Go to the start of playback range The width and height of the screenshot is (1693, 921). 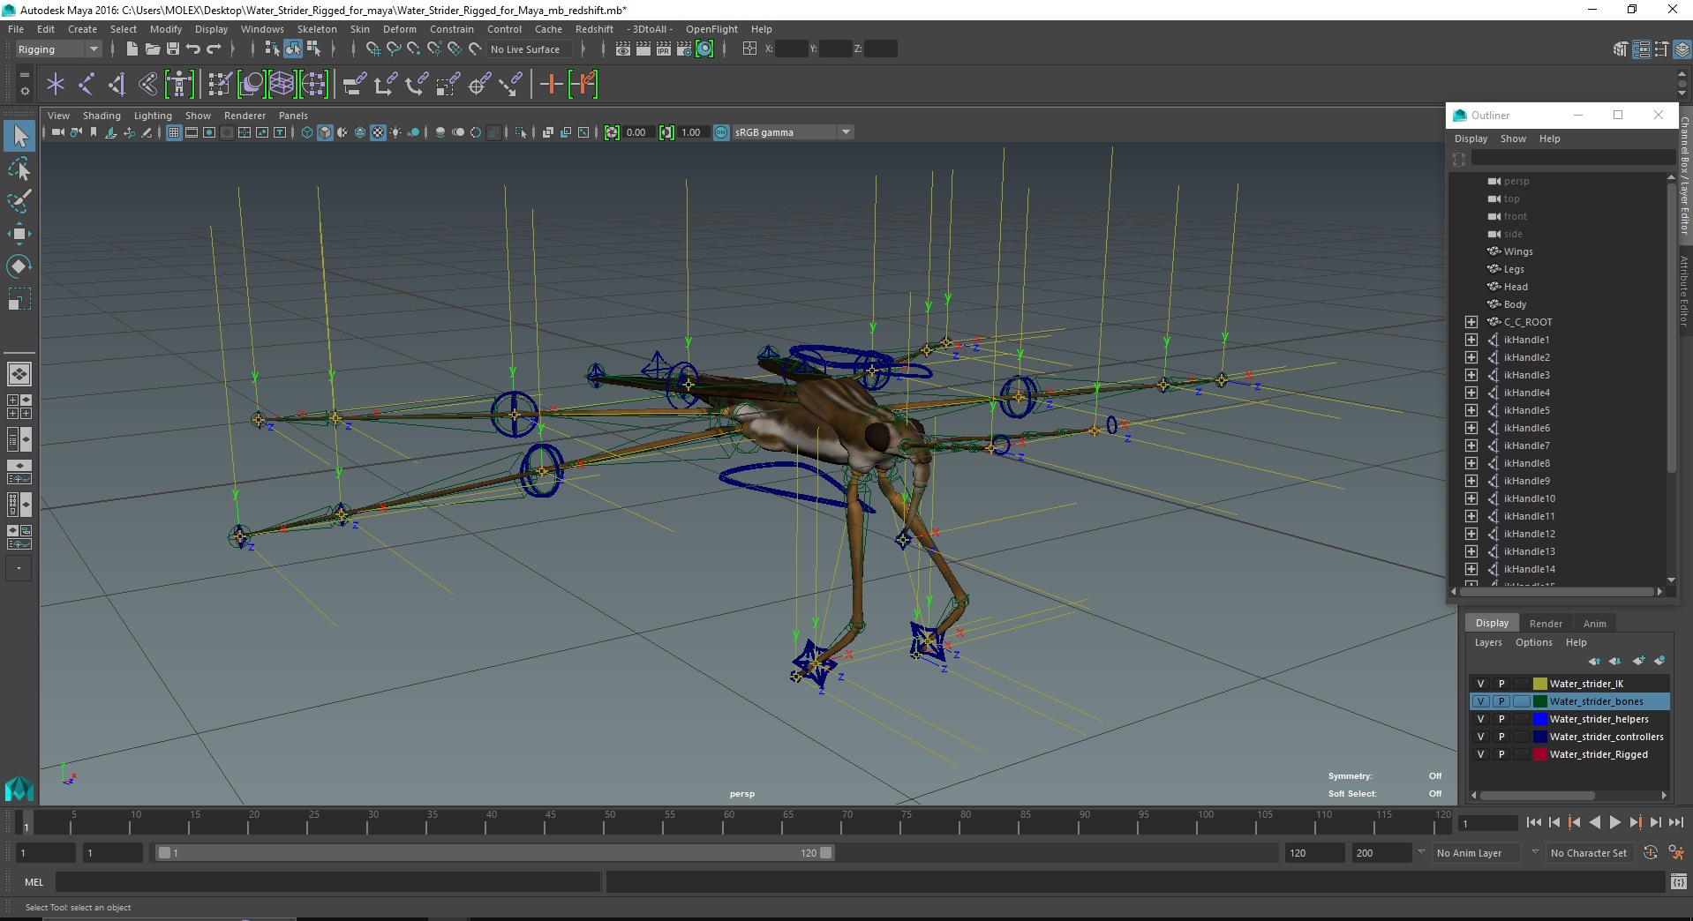coord(1533,822)
